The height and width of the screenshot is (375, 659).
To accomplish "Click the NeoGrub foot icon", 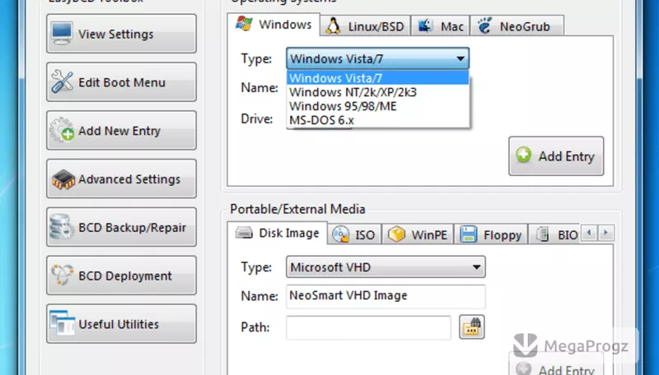I will coord(484,25).
